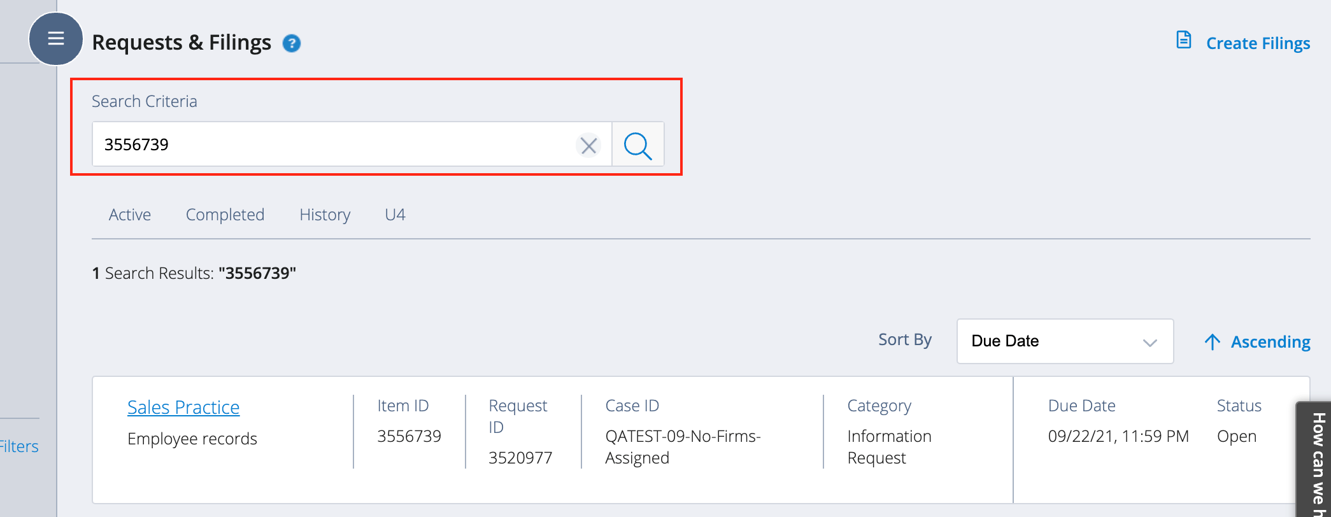
Task: Click the Item ID 3556739 entry row
Action: point(409,436)
